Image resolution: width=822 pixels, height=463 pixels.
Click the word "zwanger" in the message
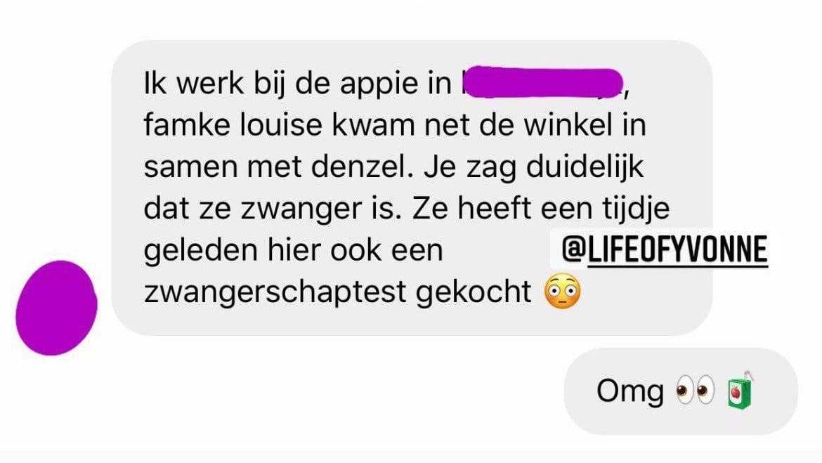(301, 210)
